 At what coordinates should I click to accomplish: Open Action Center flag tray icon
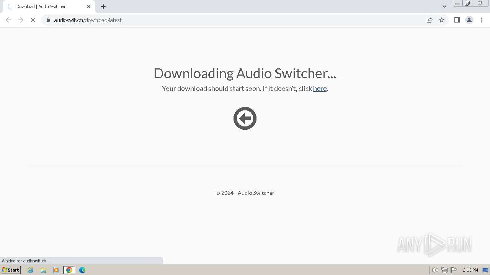(454, 270)
